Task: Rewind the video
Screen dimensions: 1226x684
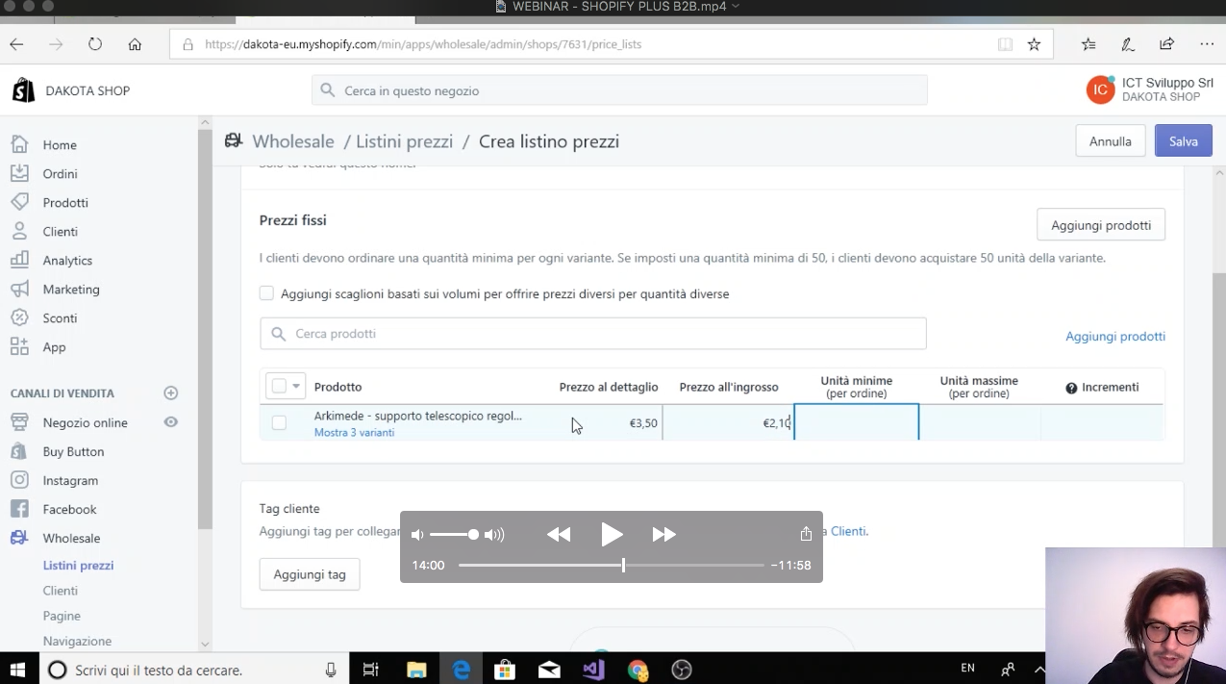Action: coord(559,535)
